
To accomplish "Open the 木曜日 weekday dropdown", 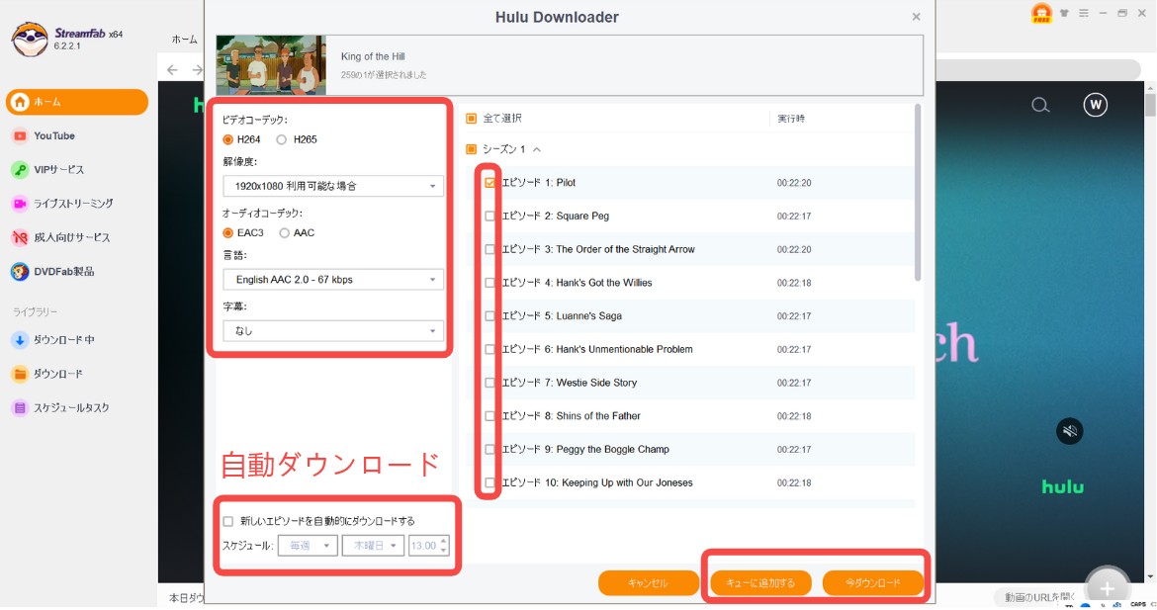I will (x=373, y=546).
